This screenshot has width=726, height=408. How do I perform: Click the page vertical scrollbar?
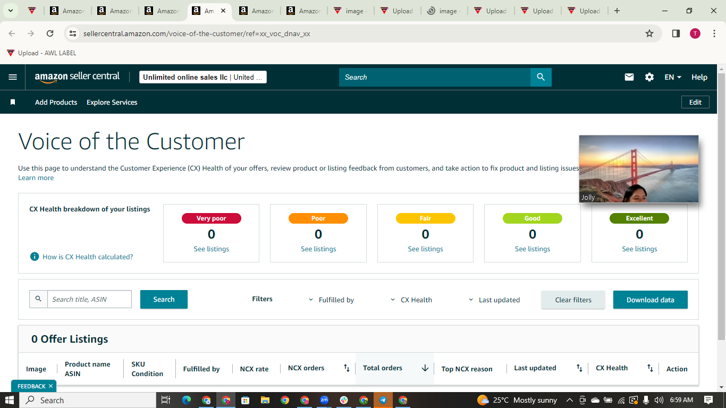(x=721, y=207)
